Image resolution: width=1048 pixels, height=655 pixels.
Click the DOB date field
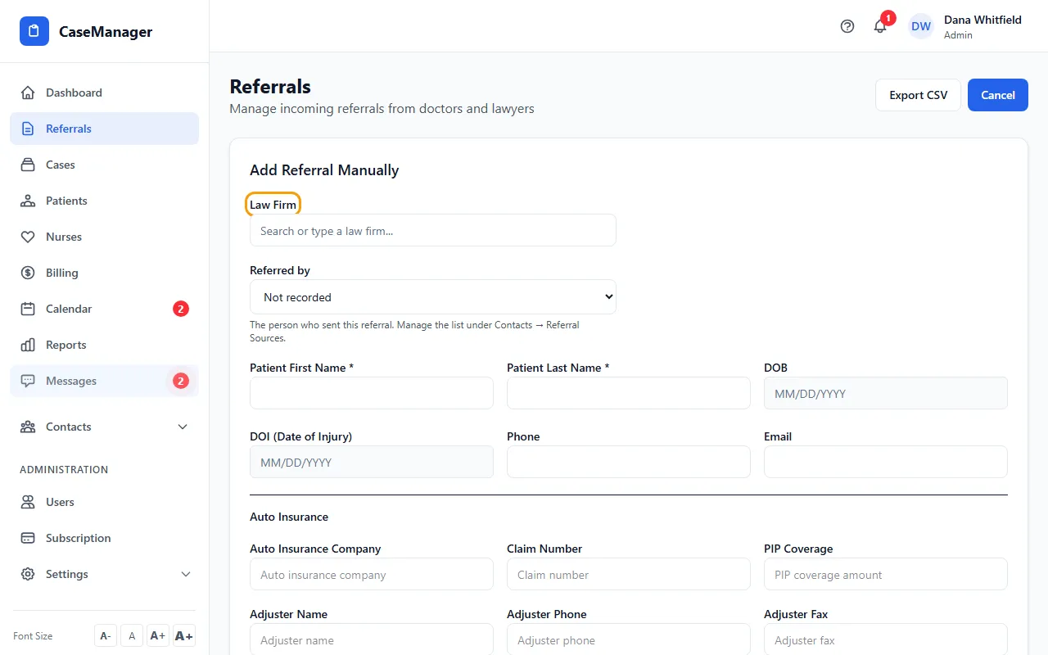click(x=886, y=393)
